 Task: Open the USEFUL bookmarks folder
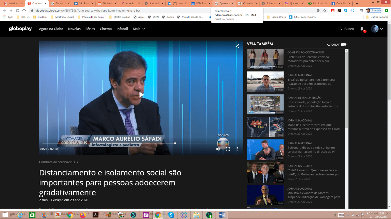pyautogui.click(x=23, y=17)
